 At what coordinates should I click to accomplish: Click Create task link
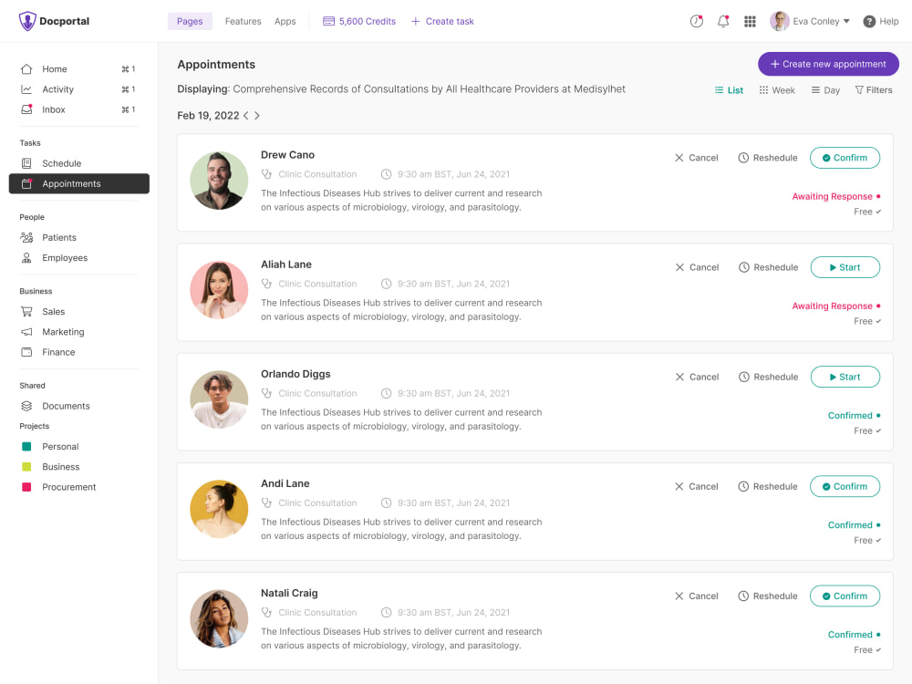[442, 22]
